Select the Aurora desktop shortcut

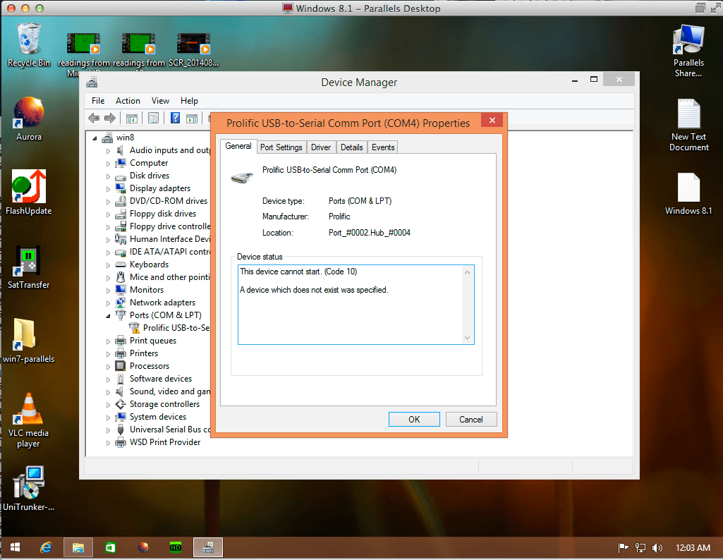(x=29, y=119)
